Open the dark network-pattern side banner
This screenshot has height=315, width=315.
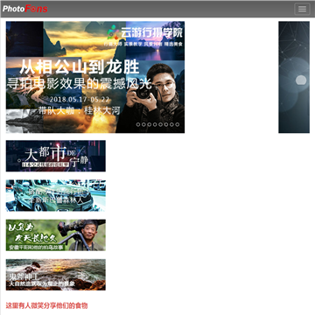[294, 77]
